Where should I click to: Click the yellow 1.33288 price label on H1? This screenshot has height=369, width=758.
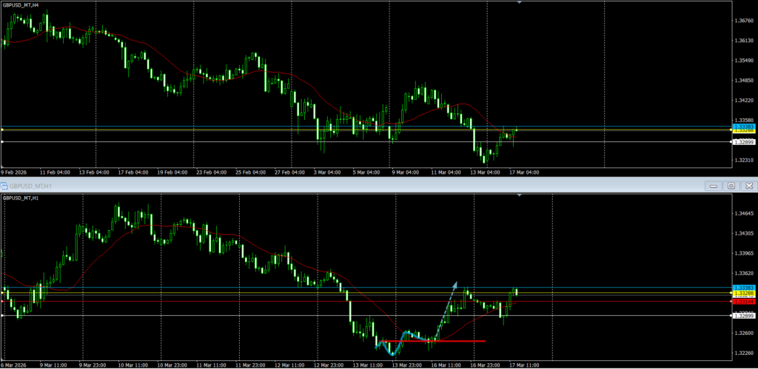pyautogui.click(x=742, y=294)
